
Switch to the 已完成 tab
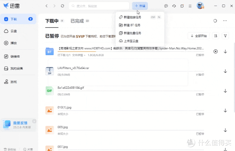coord(77,21)
